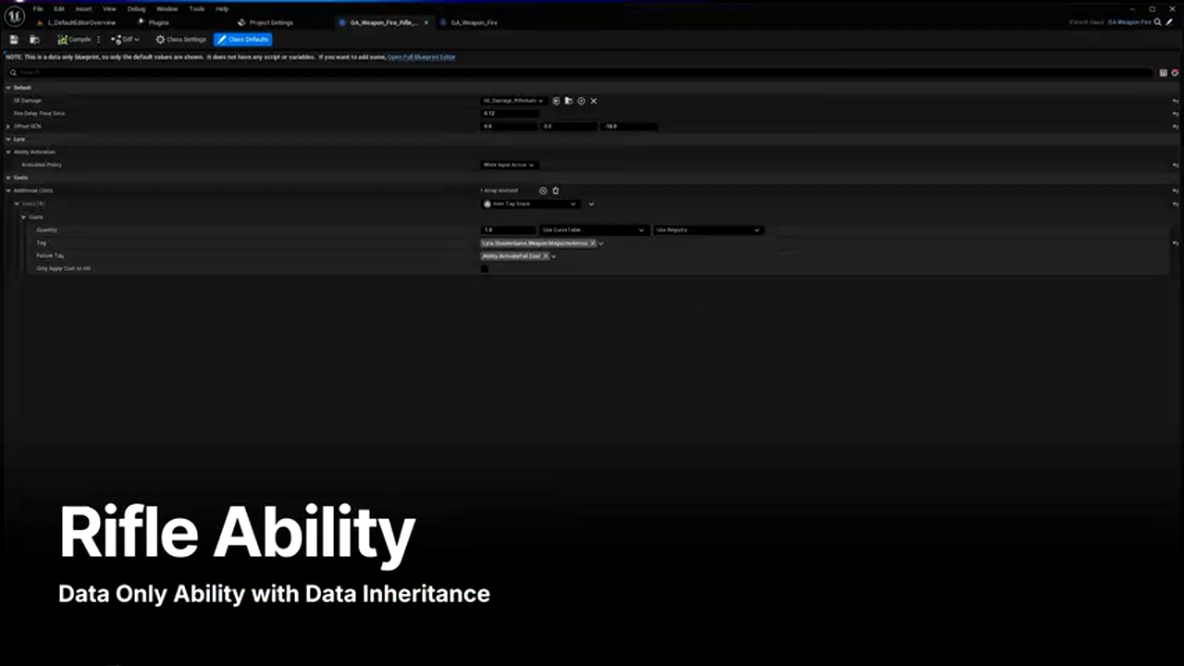
Task: Click the Fire Delay Time Secs value field
Action: point(510,114)
